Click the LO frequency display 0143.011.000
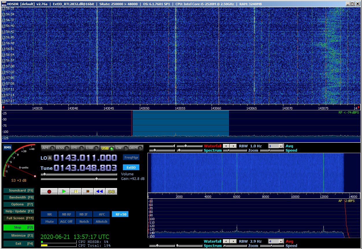This screenshot has height=249, width=362. (85, 158)
